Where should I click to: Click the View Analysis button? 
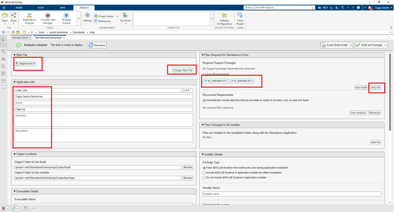coord(358,113)
